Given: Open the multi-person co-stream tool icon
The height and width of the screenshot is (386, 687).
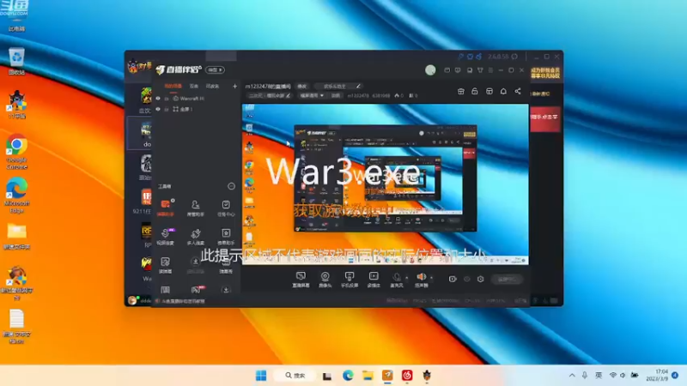Looking at the screenshot, I should tap(196, 237).
